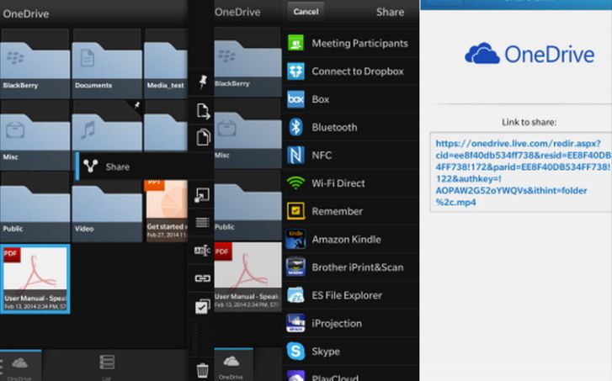Tap the Box icon in the share list
The width and height of the screenshot is (612, 381).
click(295, 99)
